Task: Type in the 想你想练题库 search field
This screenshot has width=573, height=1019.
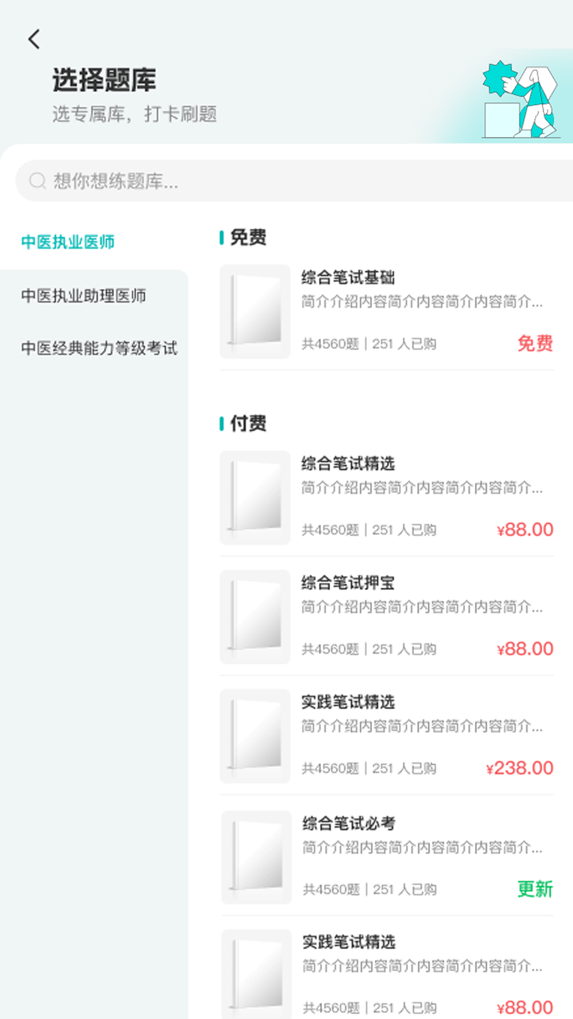Action: [297, 181]
